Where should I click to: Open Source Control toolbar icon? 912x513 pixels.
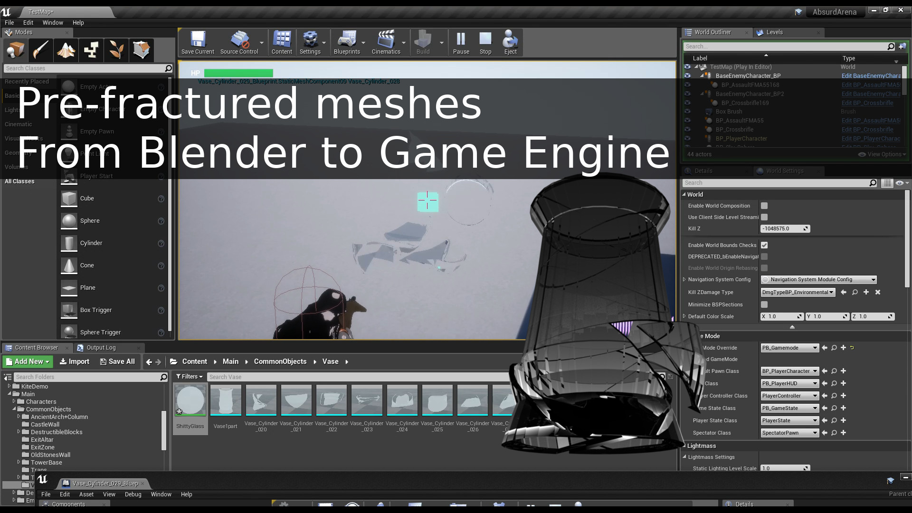click(239, 42)
